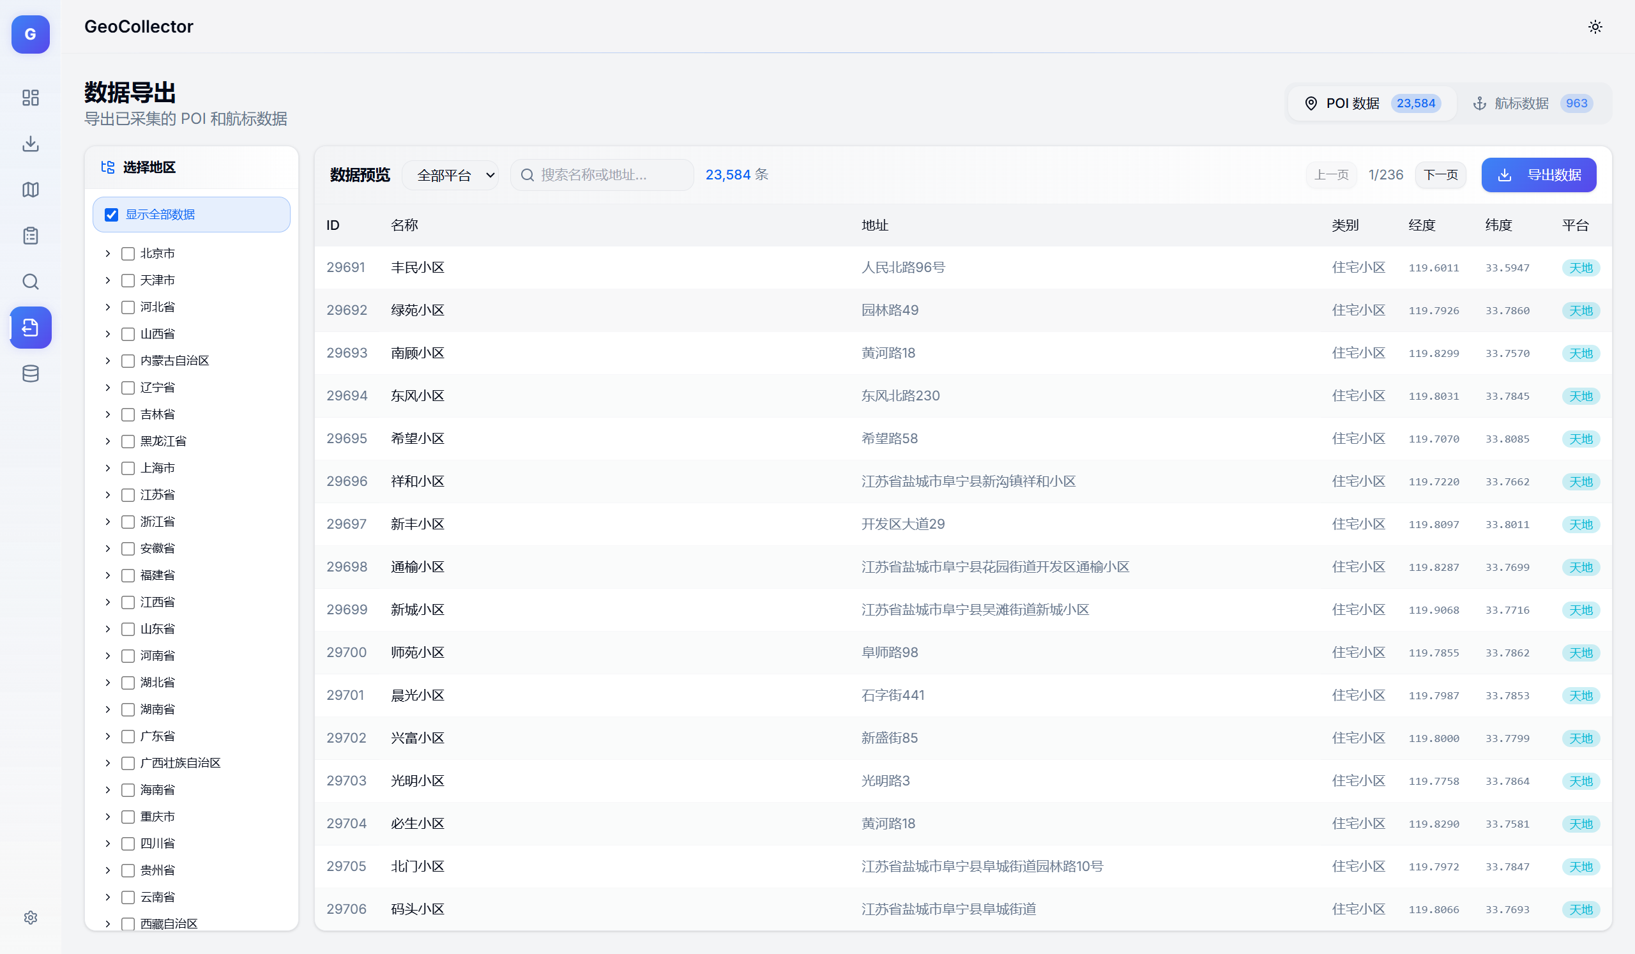Expand the 广东省 tree node
The image size is (1635, 954).
click(108, 736)
